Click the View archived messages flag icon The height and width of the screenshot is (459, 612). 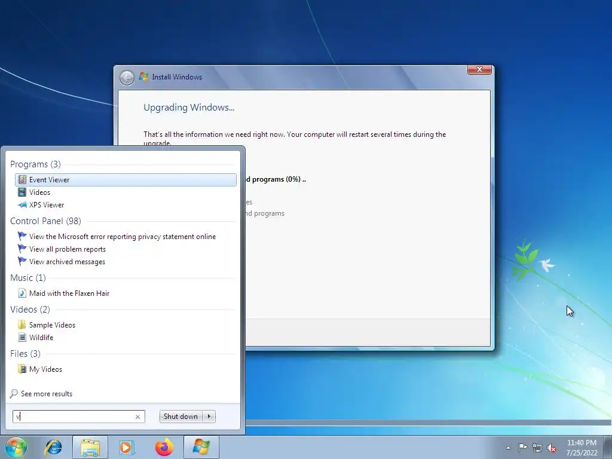(22, 261)
